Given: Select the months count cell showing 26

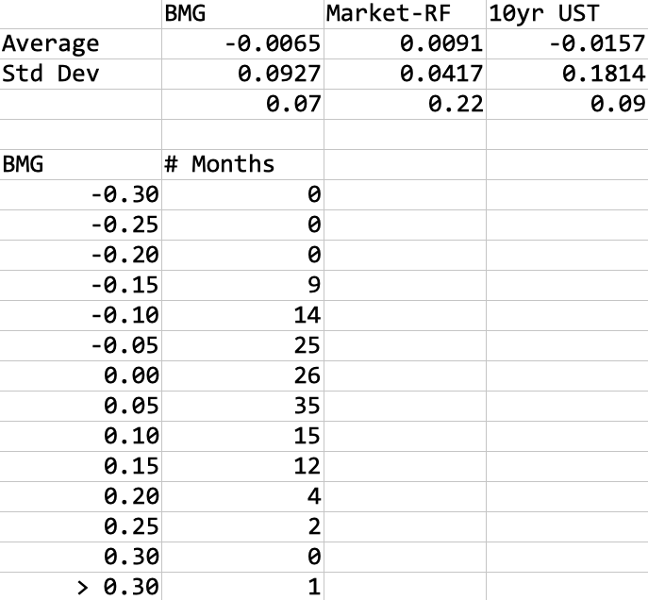Looking at the screenshot, I should click(242, 375).
